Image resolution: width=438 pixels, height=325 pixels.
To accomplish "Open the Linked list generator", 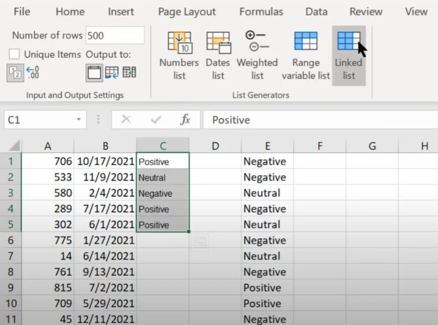I will (x=349, y=56).
